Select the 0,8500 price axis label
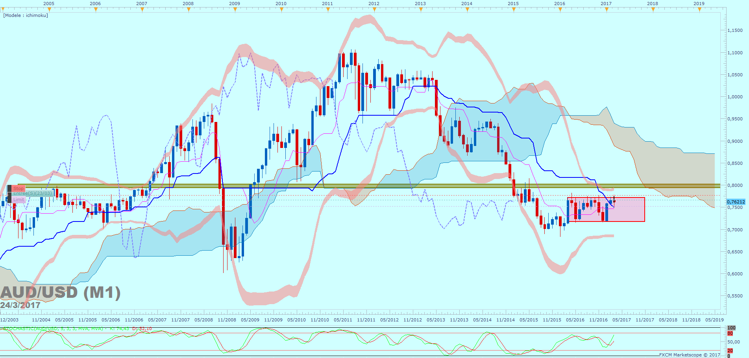 (x=735, y=163)
